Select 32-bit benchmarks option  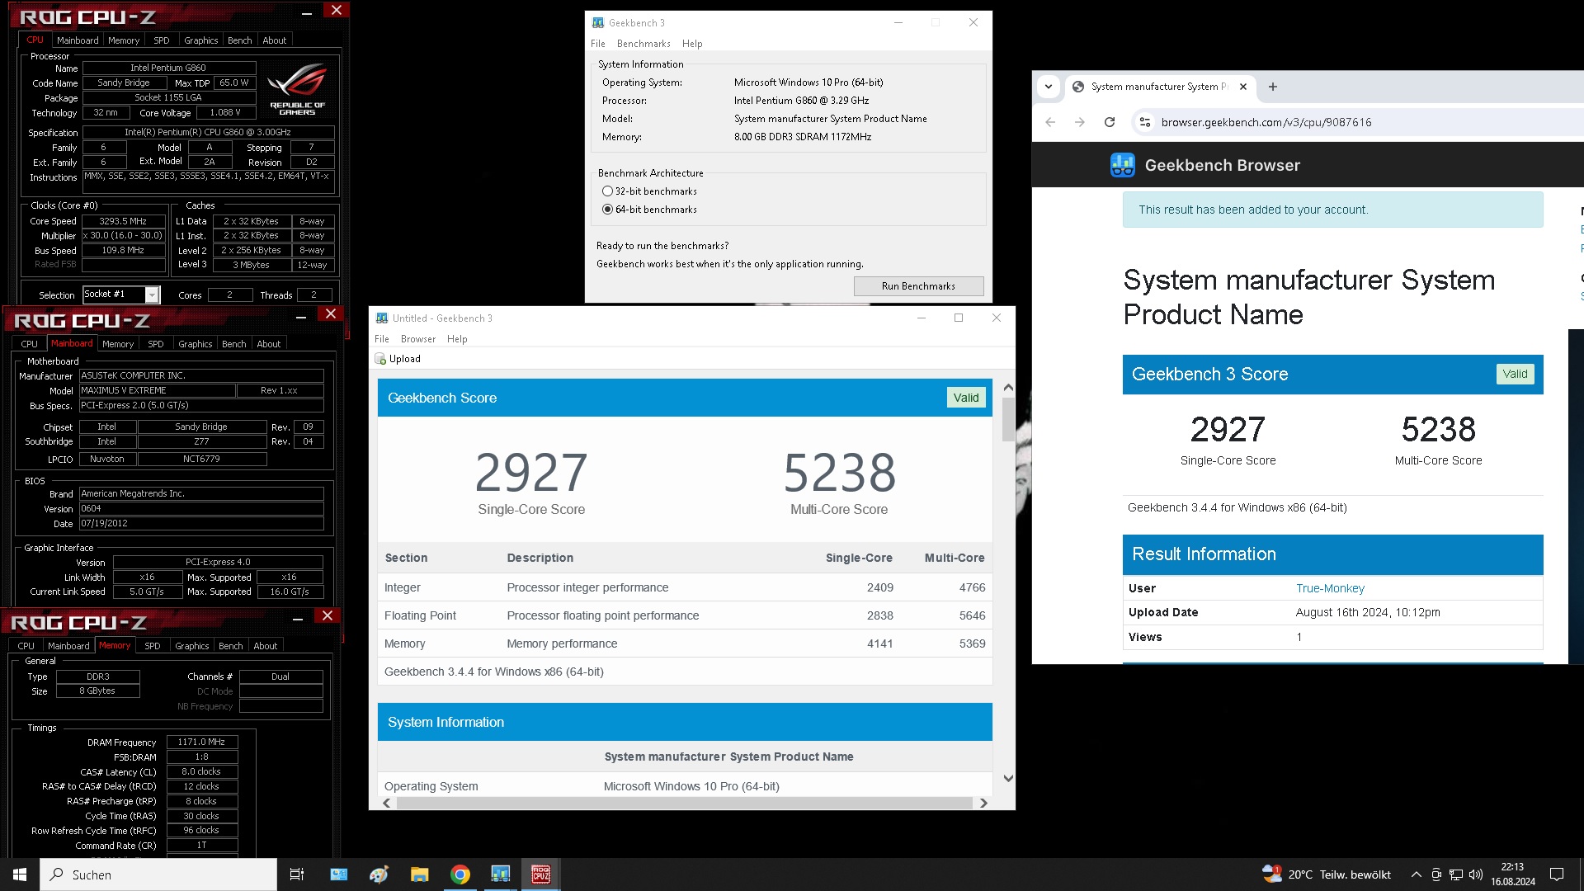[649, 191]
